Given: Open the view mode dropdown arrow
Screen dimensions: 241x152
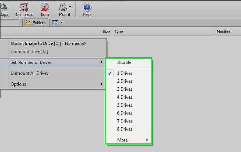Looking at the screenshot, I should (x=61, y=23).
